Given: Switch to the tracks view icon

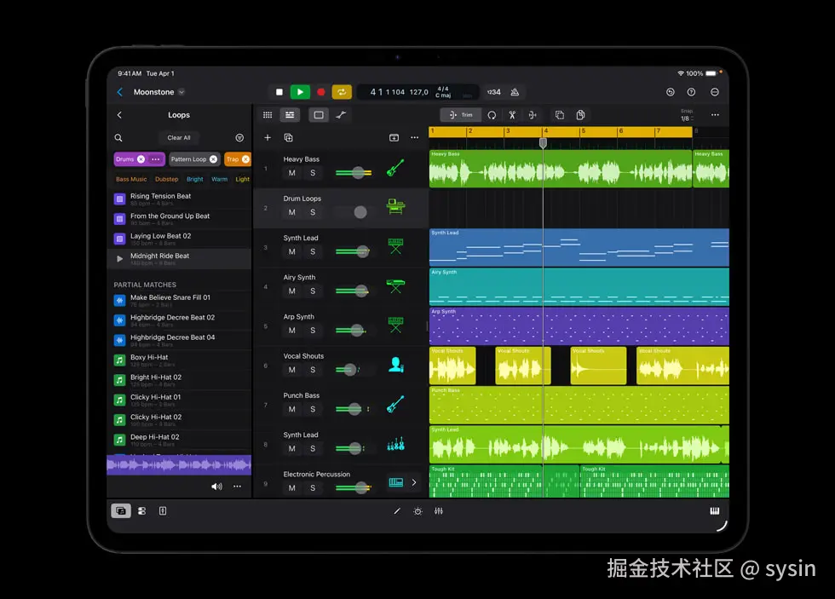Looking at the screenshot, I should (x=290, y=115).
